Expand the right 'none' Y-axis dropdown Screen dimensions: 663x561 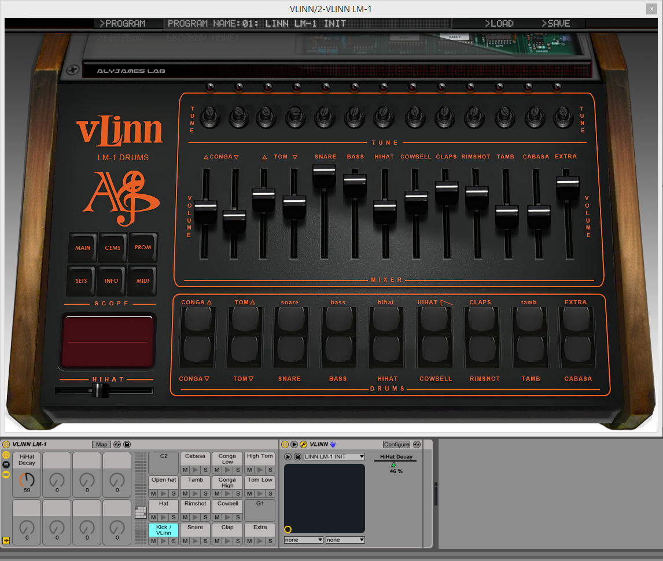345,540
